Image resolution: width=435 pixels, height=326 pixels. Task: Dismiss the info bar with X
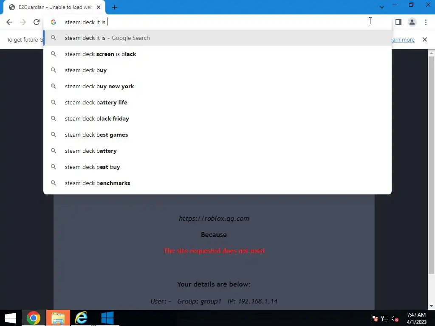(x=424, y=39)
